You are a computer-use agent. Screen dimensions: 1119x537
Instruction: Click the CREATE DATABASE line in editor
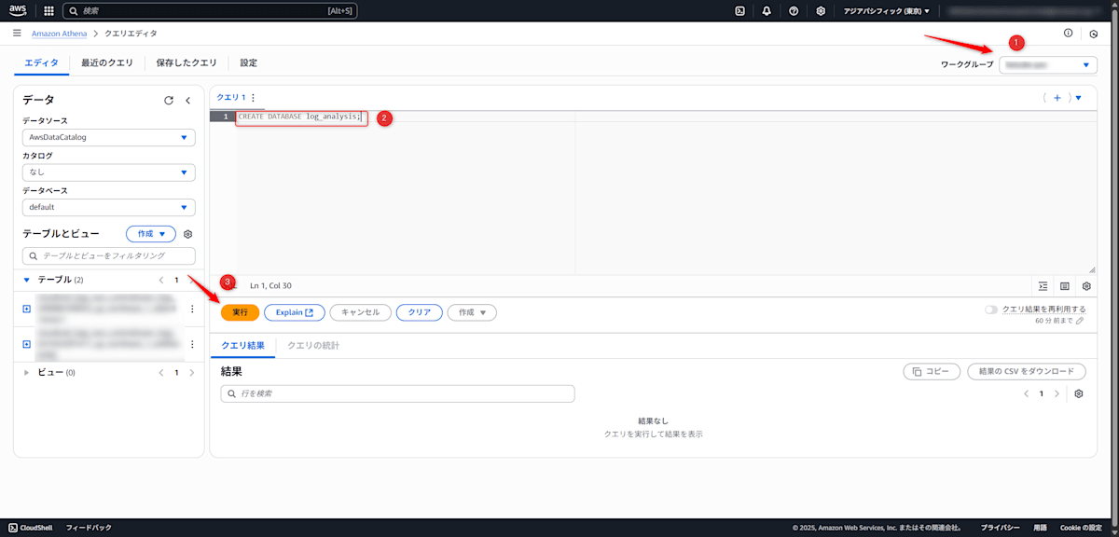[300, 117]
